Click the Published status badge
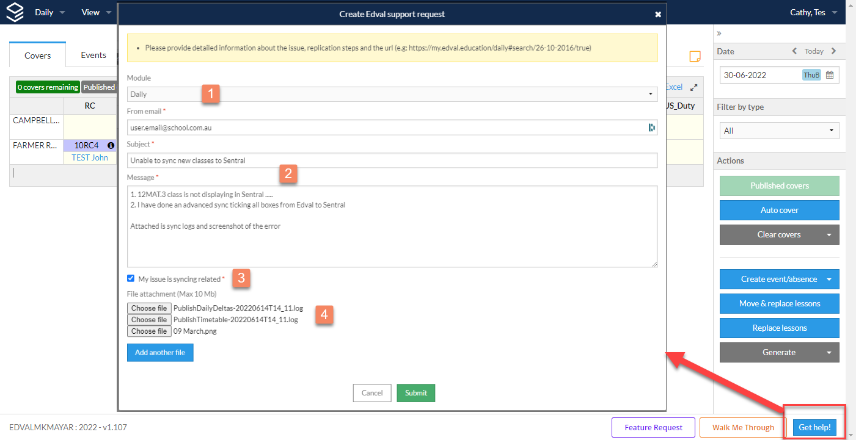The image size is (856, 440). click(99, 87)
